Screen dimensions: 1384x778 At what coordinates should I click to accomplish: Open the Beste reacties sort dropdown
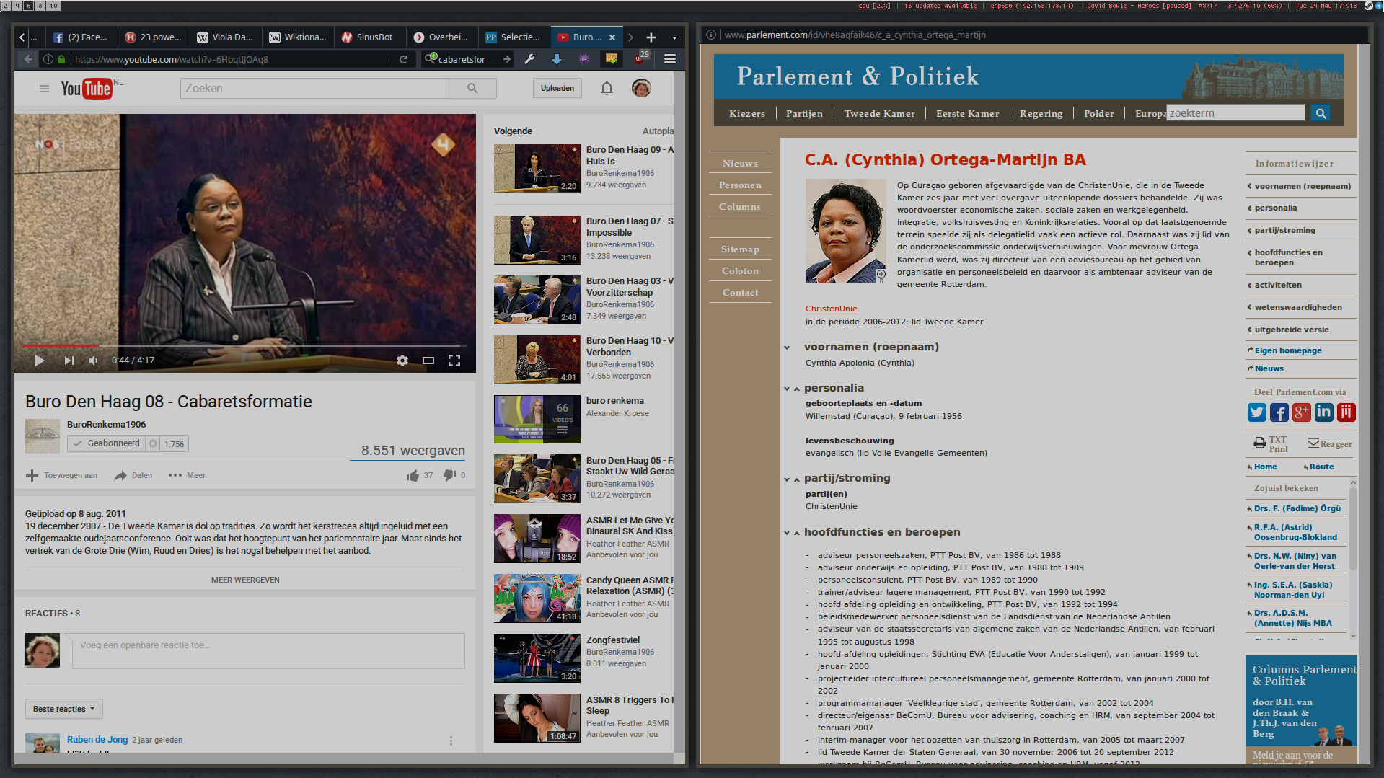(63, 709)
